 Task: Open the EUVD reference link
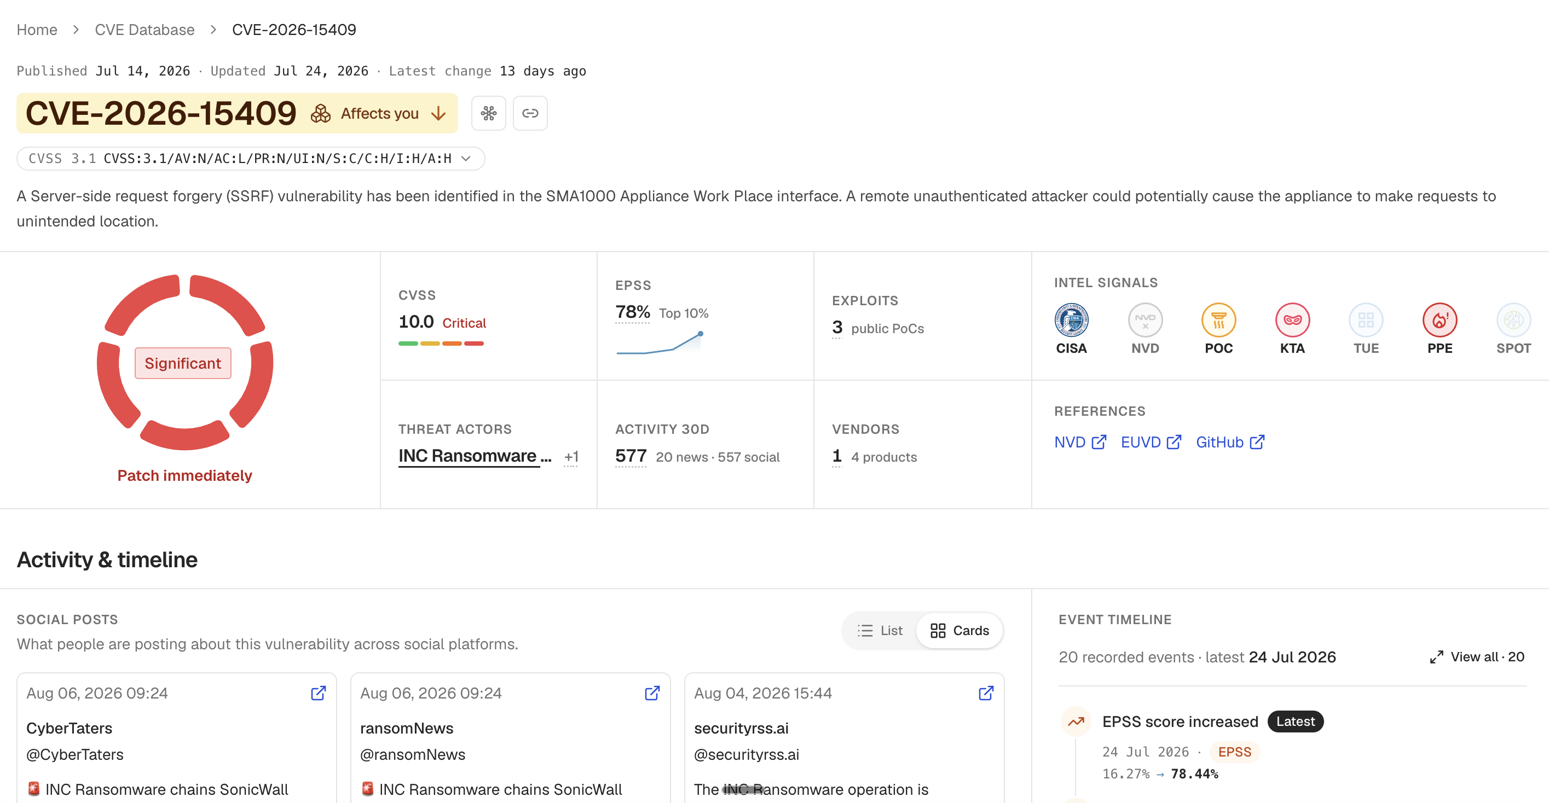click(x=1151, y=443)
